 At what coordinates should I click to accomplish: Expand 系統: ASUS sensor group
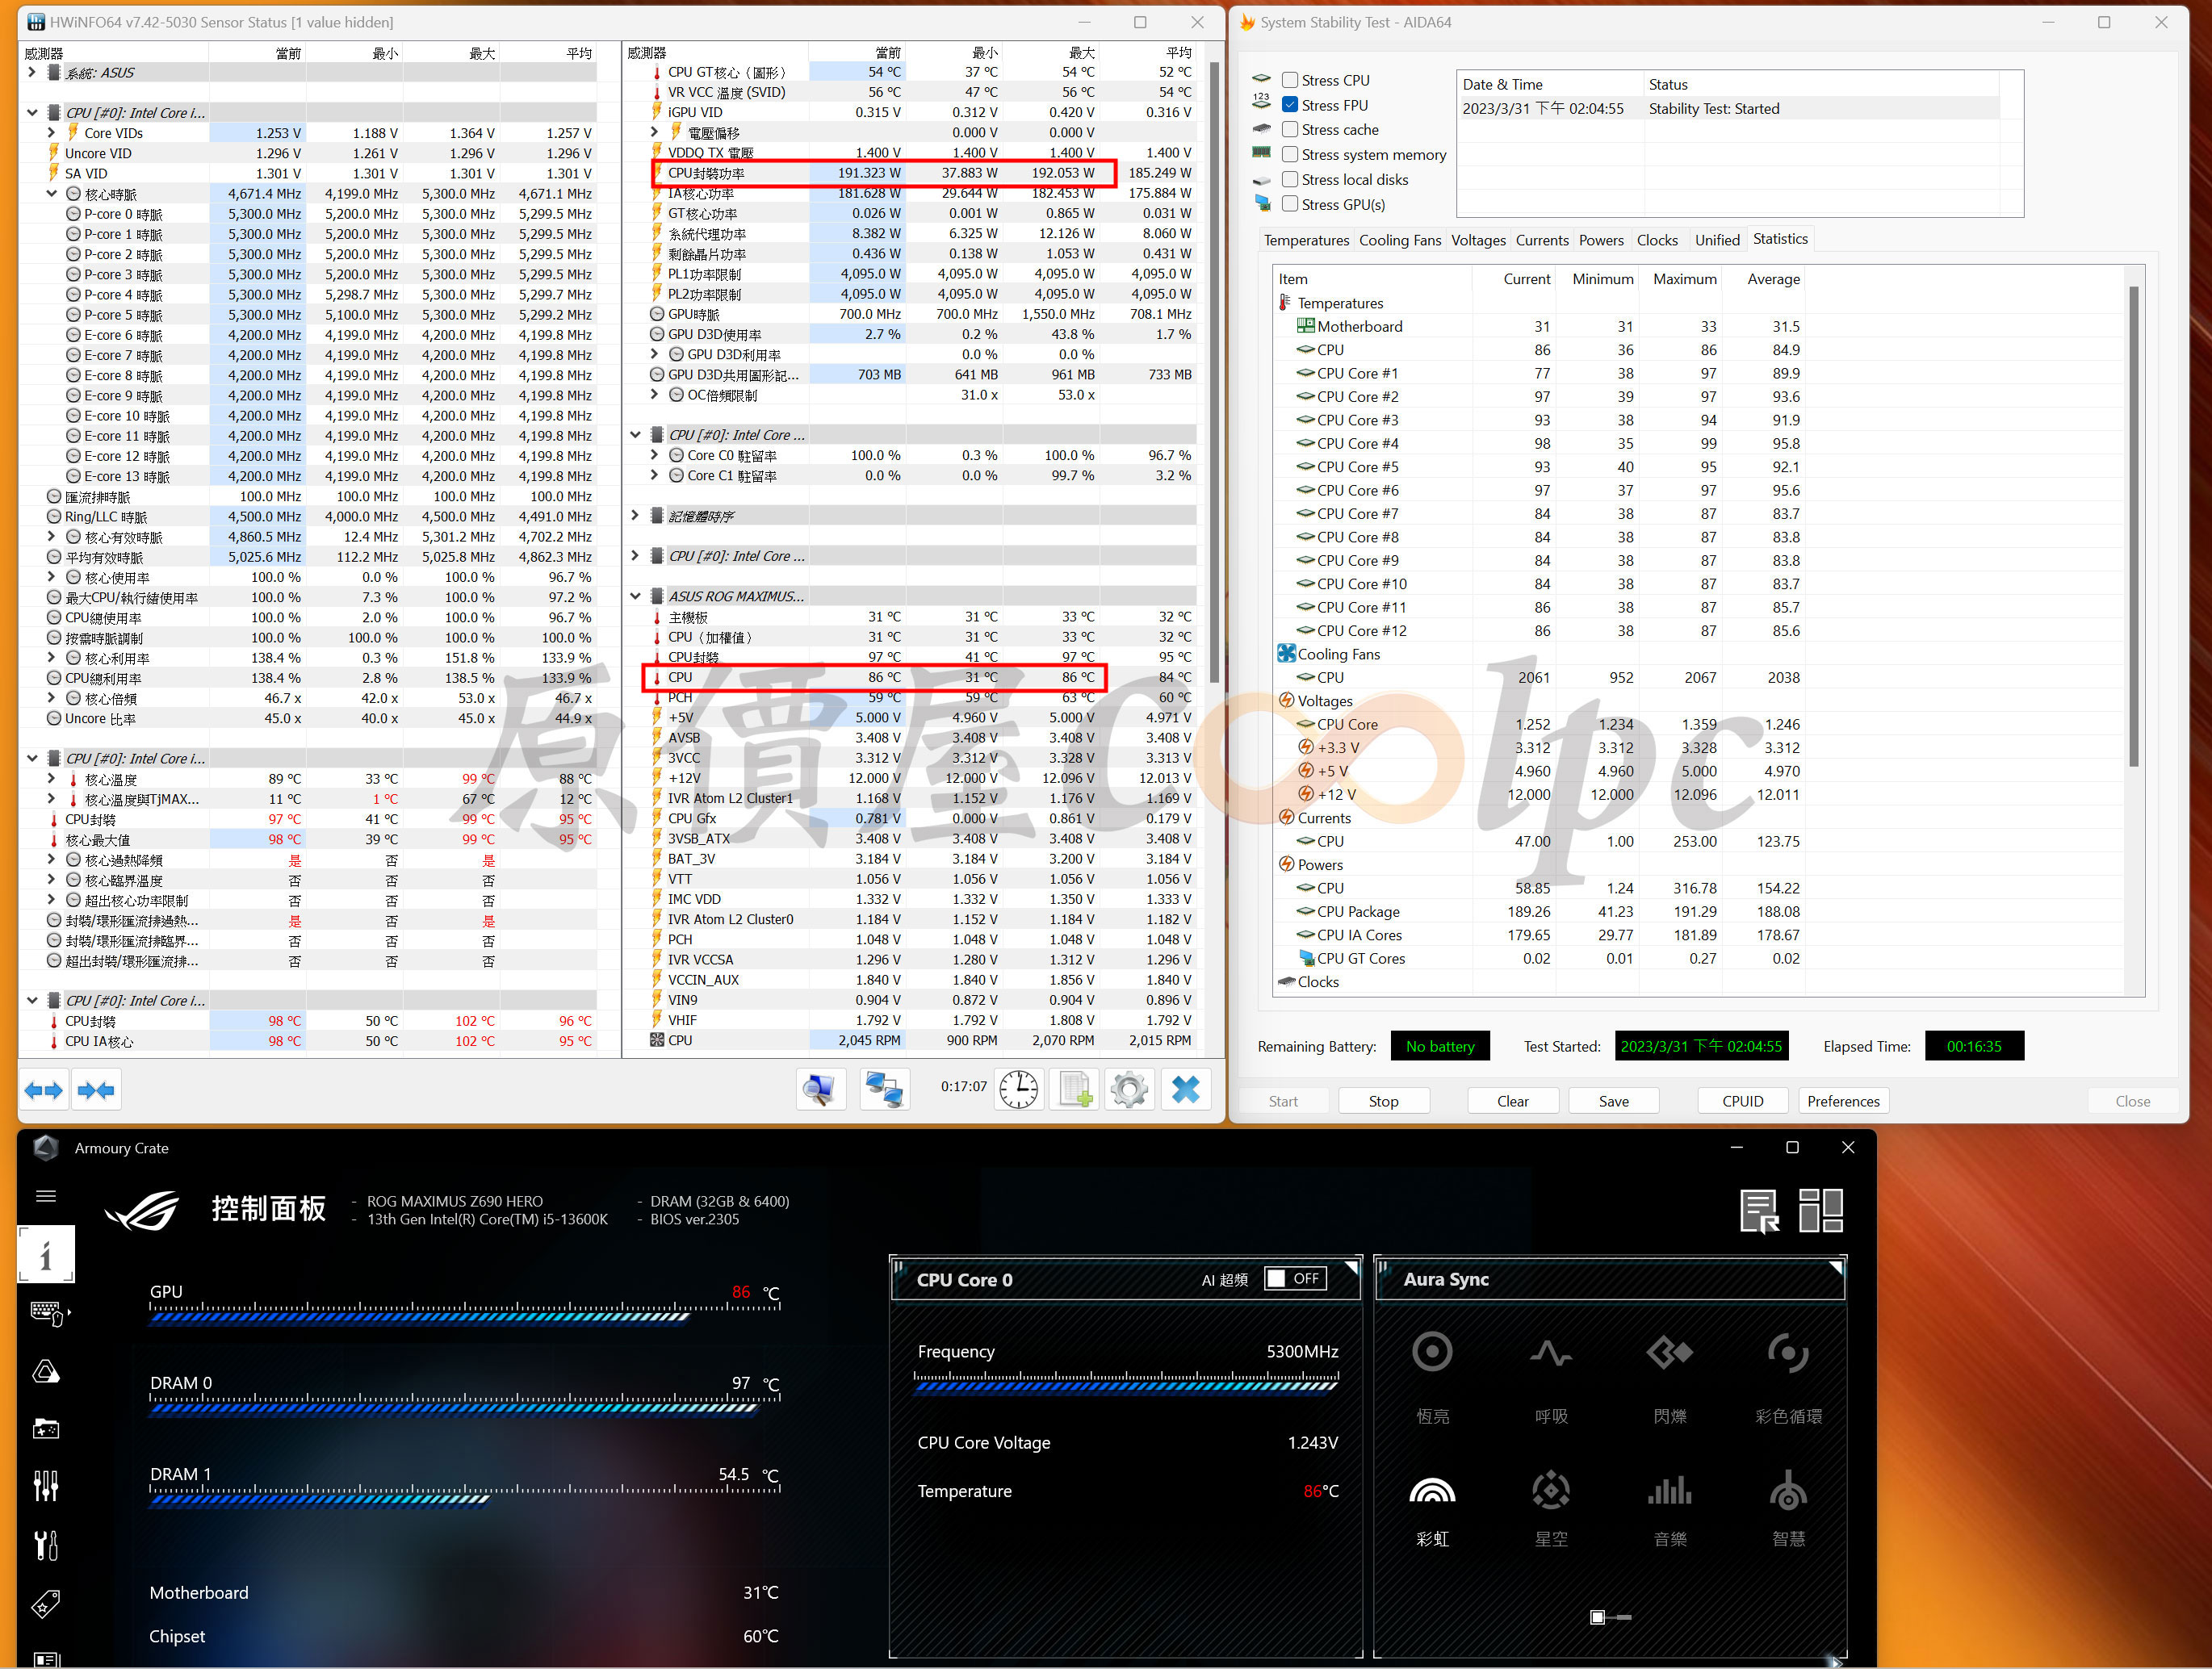click(32, 73)
